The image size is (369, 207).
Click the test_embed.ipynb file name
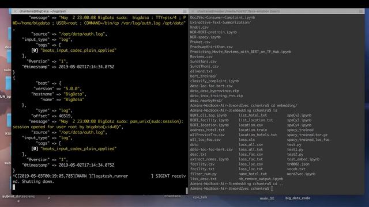303,159
